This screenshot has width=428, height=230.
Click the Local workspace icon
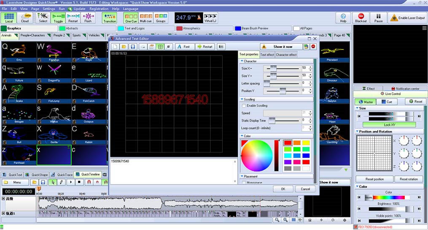(9, 18)
